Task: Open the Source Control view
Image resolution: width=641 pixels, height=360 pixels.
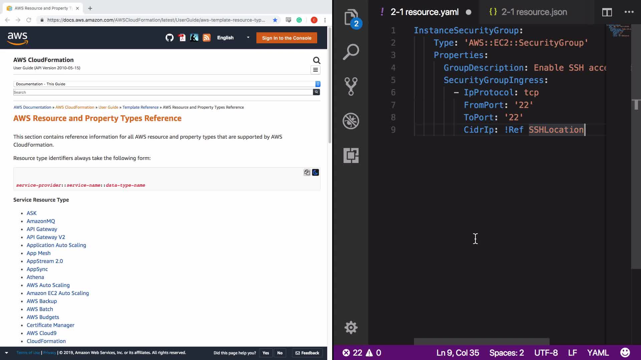Action: (x=351, y=86)
